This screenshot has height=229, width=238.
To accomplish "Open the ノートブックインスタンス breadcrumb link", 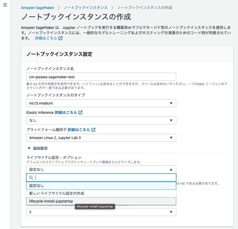I will tap(86, 7).
